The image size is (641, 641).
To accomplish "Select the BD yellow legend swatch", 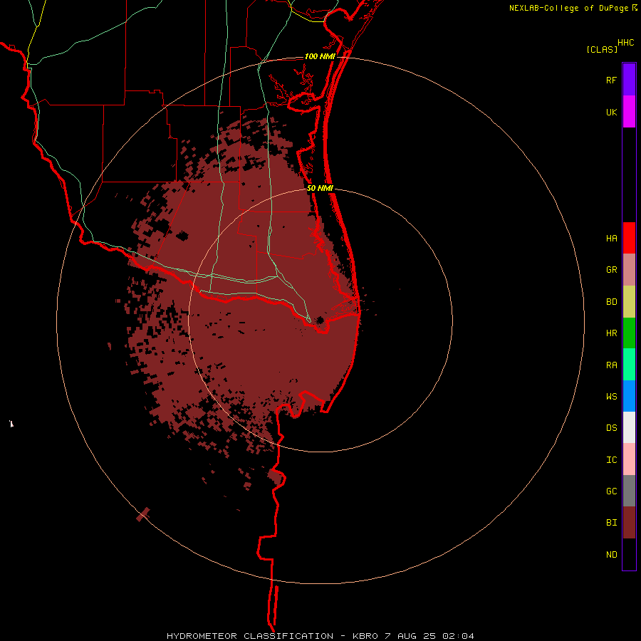I will coord(629,302).
